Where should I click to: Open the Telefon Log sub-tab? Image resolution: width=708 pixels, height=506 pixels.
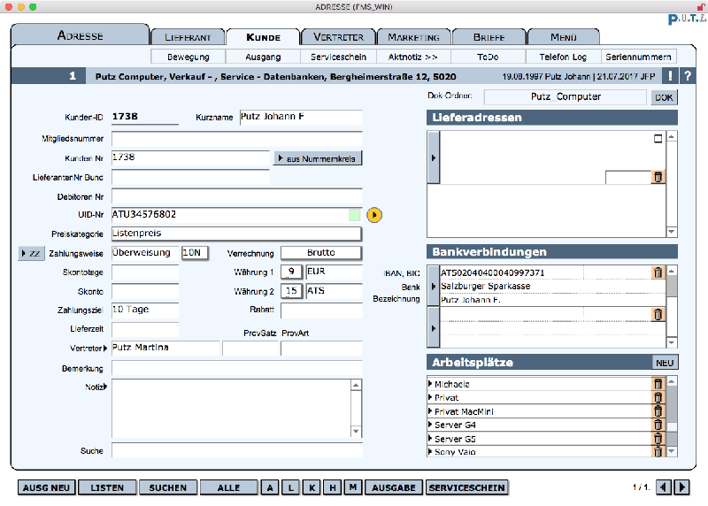click(x=563, y=57)
